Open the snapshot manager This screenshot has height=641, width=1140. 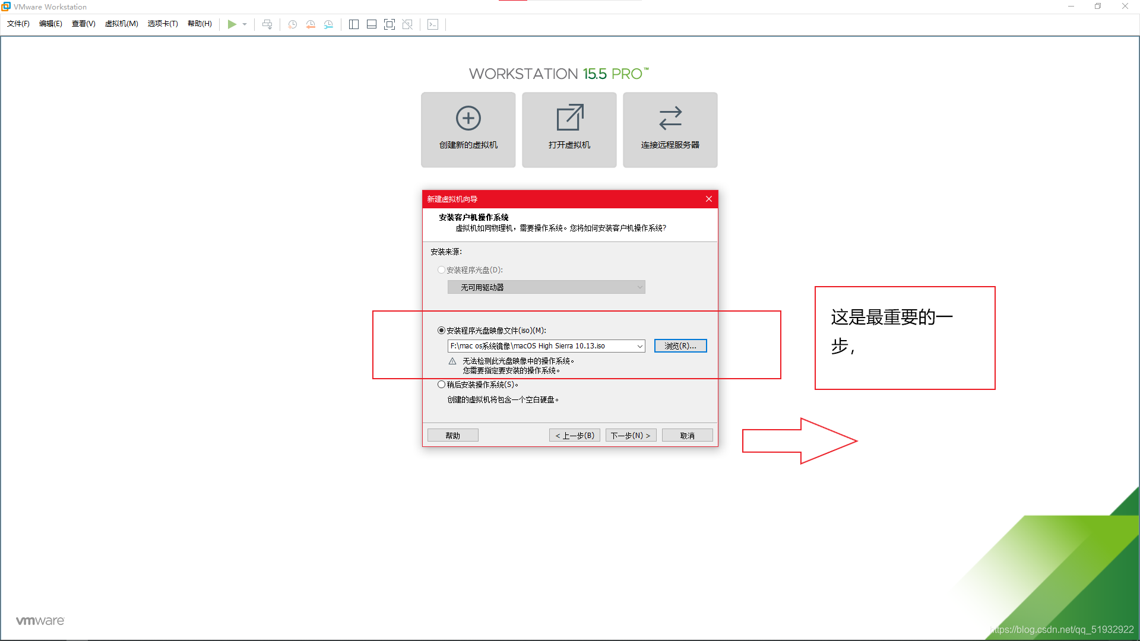point(328,24)
